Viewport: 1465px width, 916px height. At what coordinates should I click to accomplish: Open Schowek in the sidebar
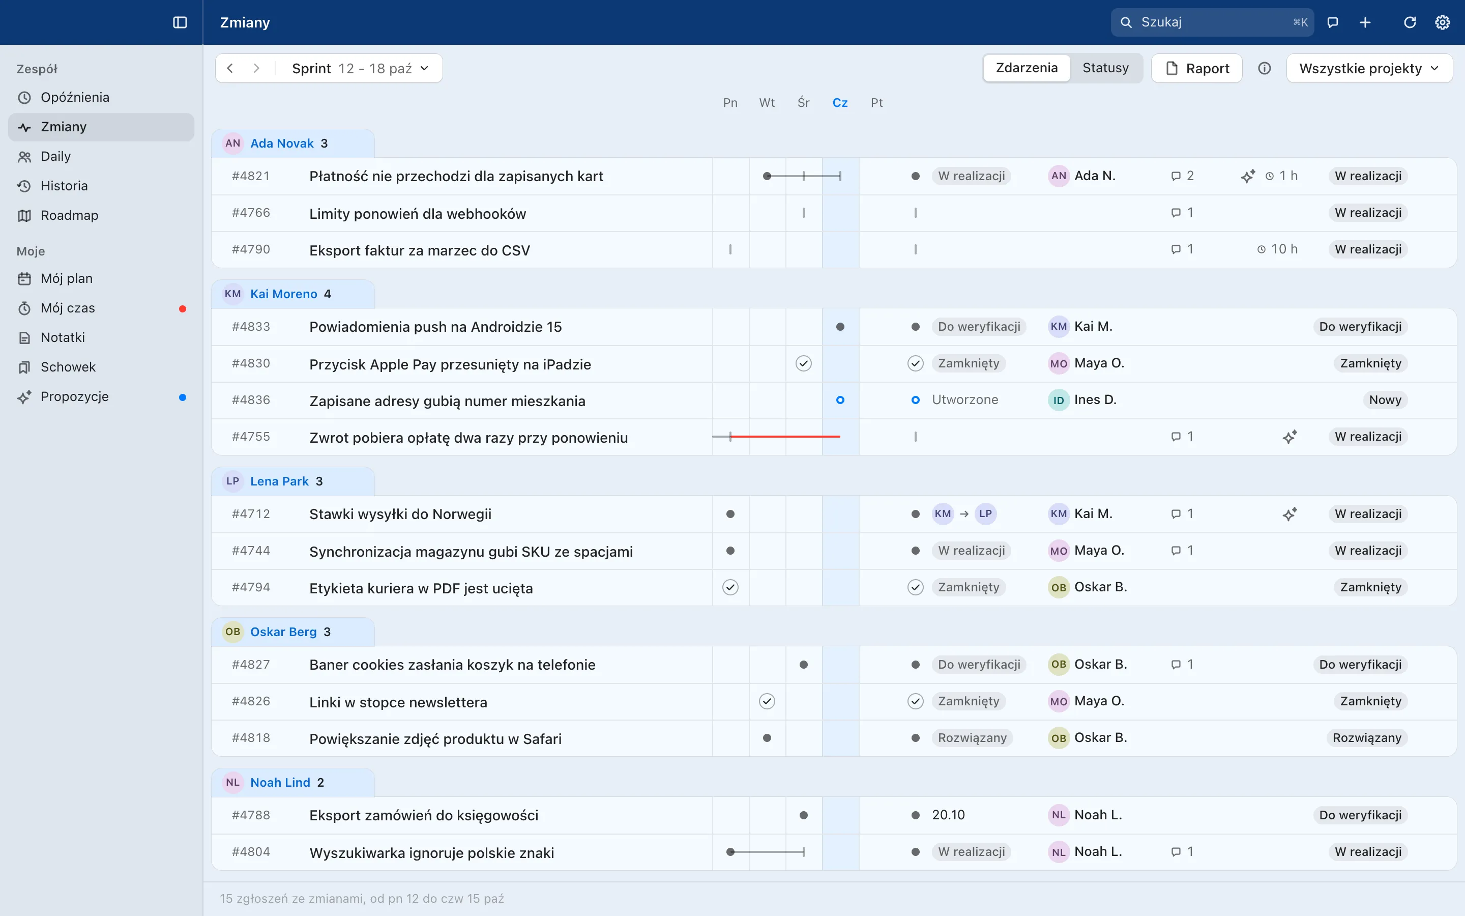pos(101,367)
